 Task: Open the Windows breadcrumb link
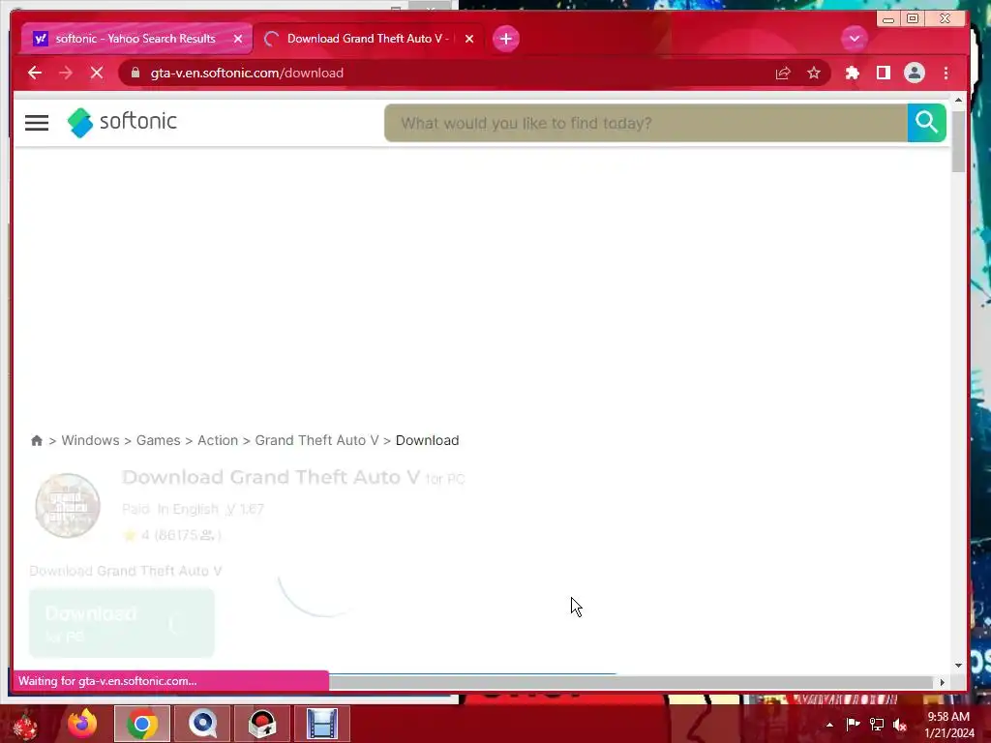(x=90, y=440)
